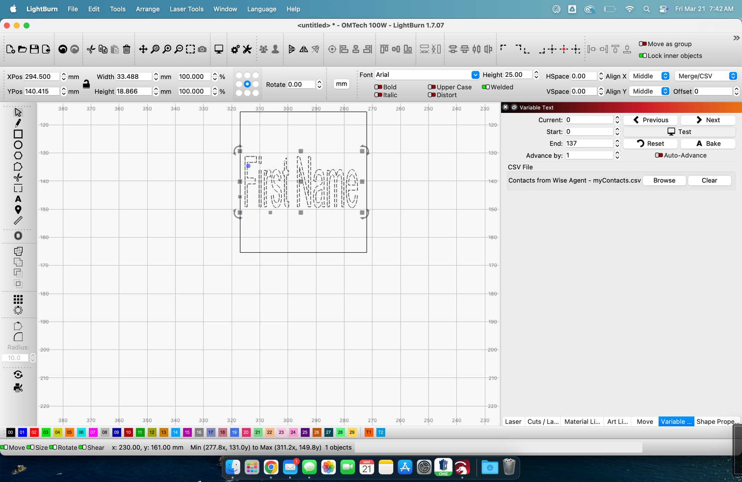Clear the CSV file
Image resolution: width=742 pixels, height=482 pixels.
pyautogui.click(x=709, y=181)
